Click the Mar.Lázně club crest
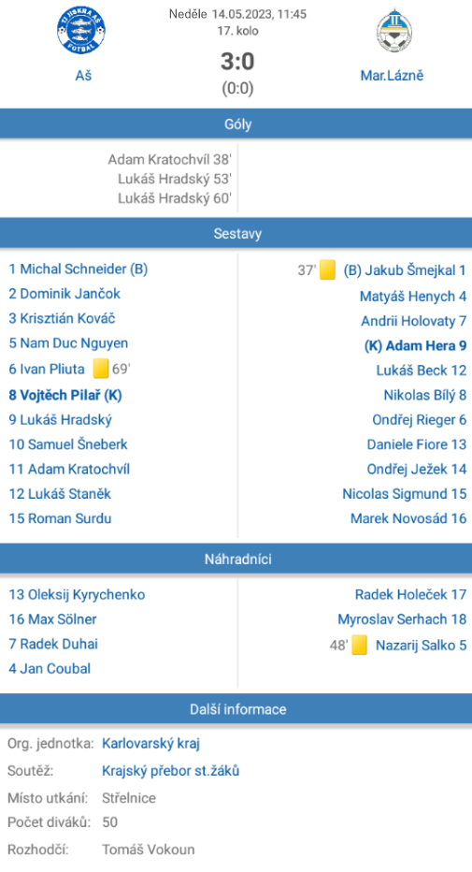 click(x=394, y=30)
